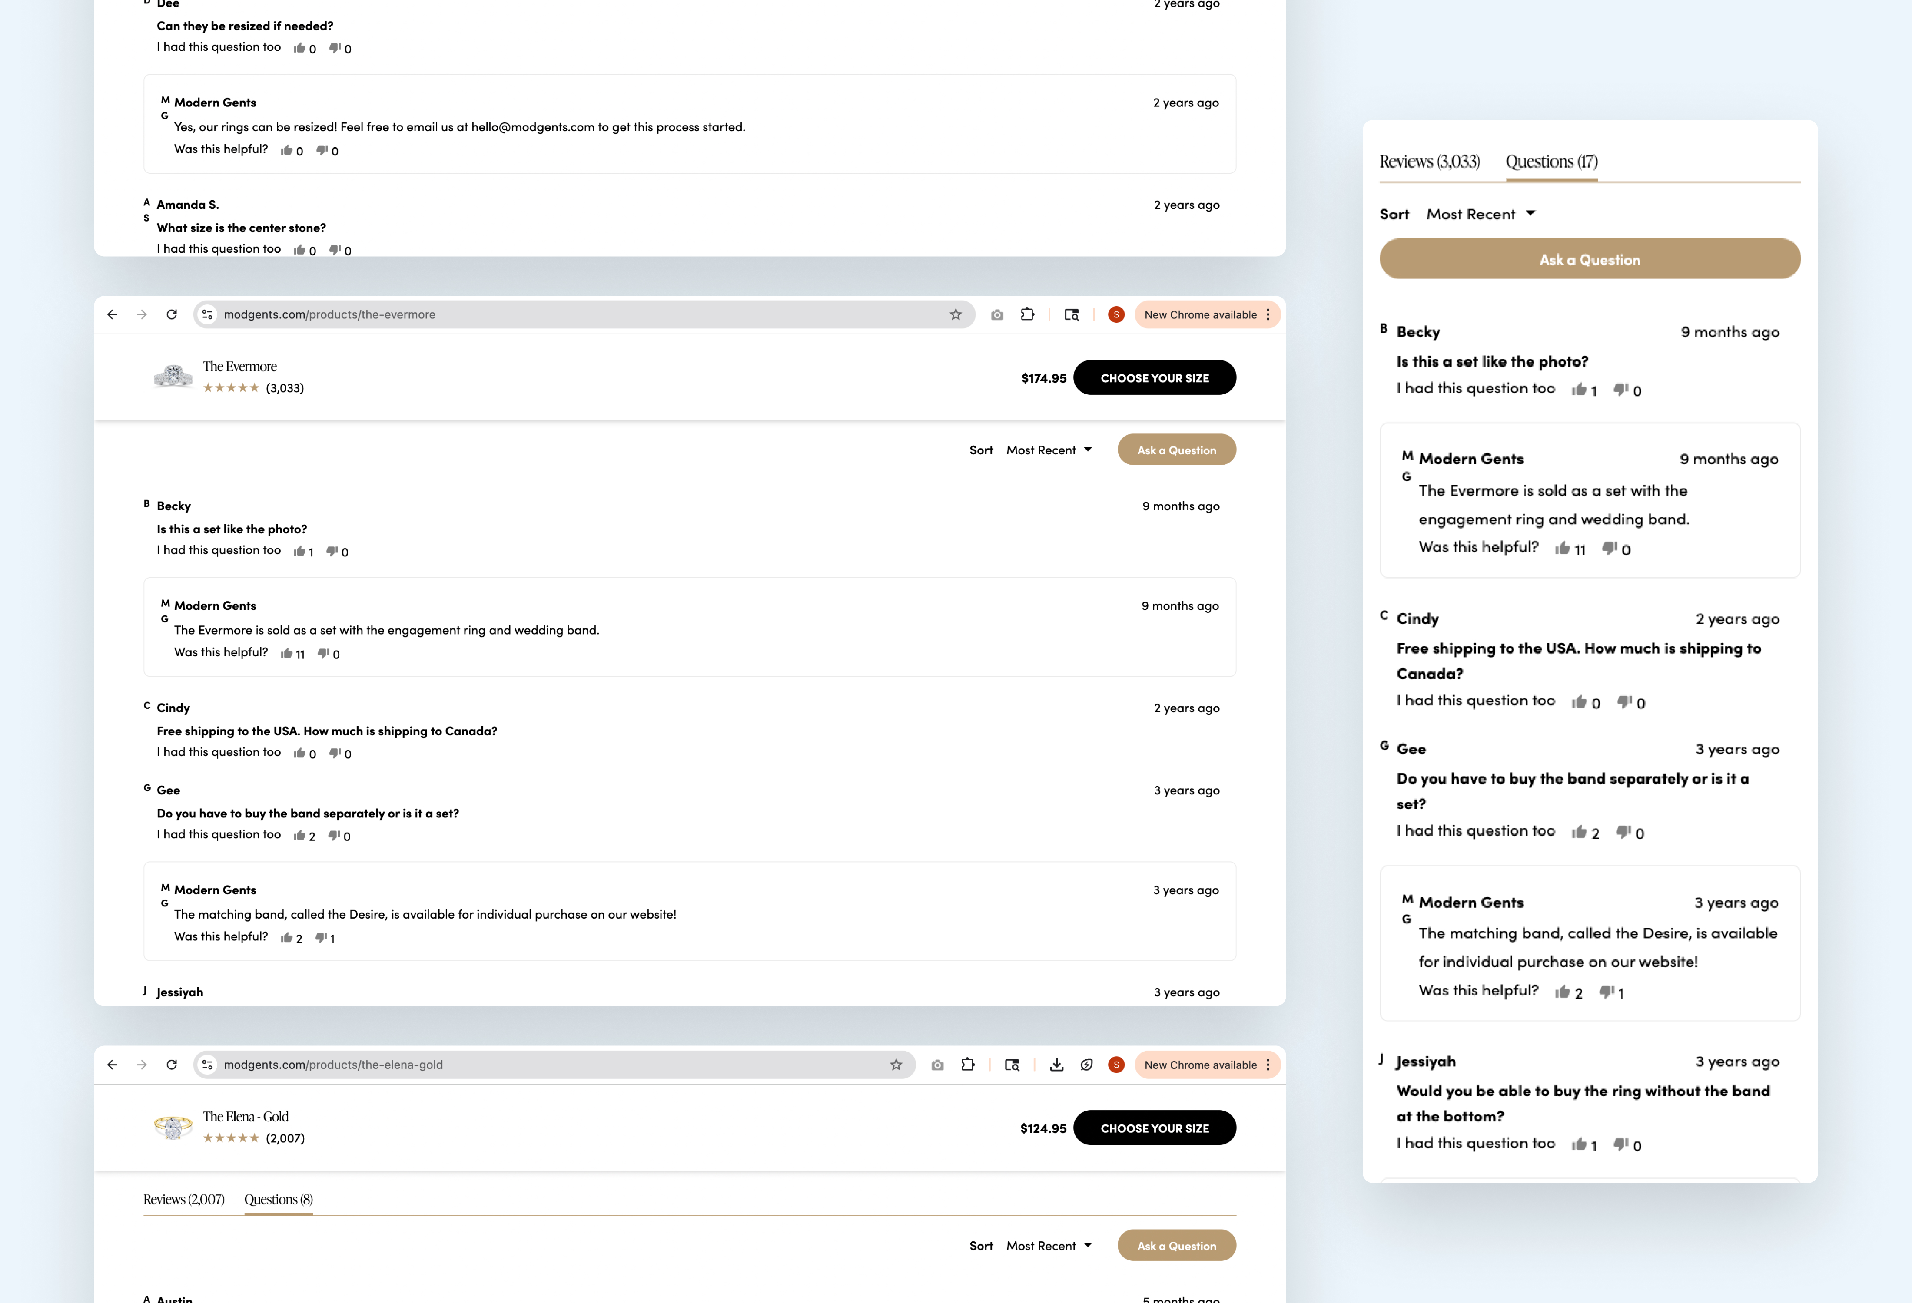
Task: Select Questions (8) tab on Elena page
Action: 278,1200
